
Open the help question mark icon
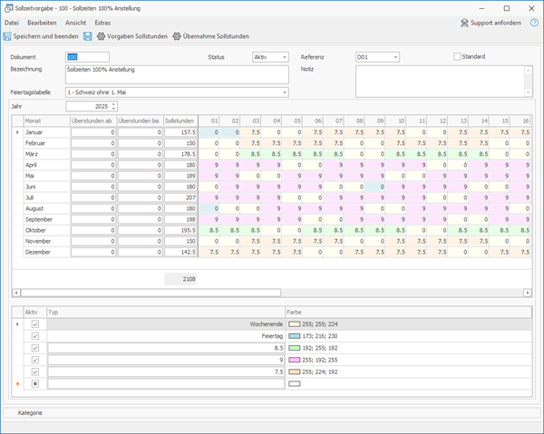pyautogui.click(x=534, y=23)
